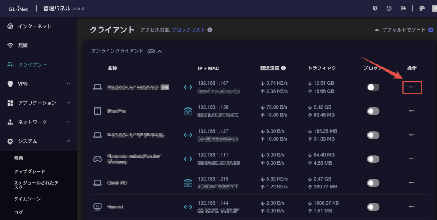The image size is (437, 220).
Task: Open the theme palette icon
Action: pyautogui.click(x=422, y=8)
